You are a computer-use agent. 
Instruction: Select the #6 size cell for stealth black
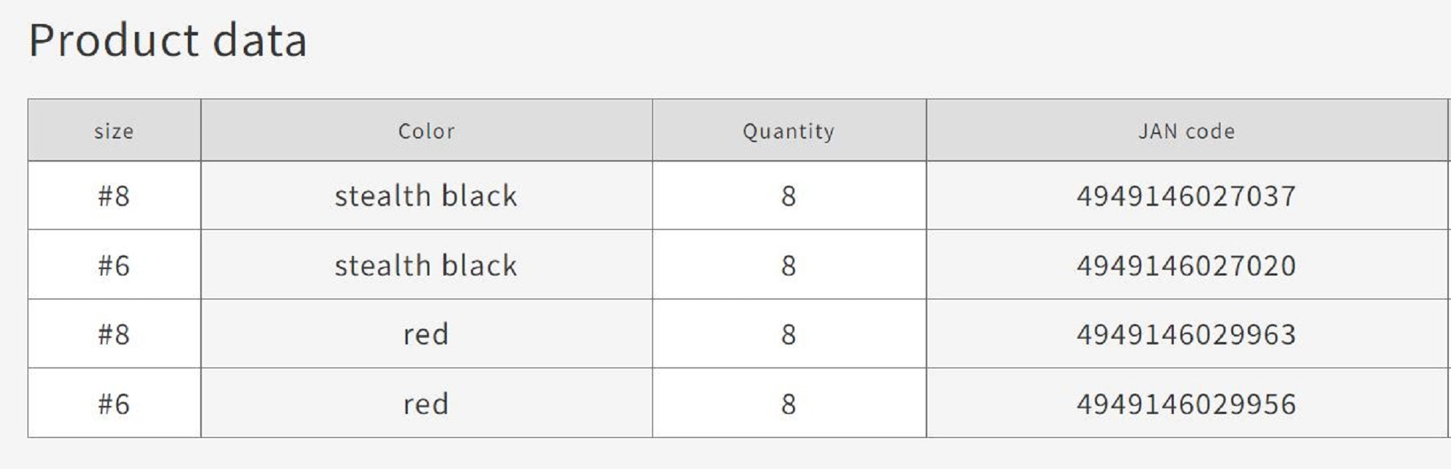click(x=114, y=265)
